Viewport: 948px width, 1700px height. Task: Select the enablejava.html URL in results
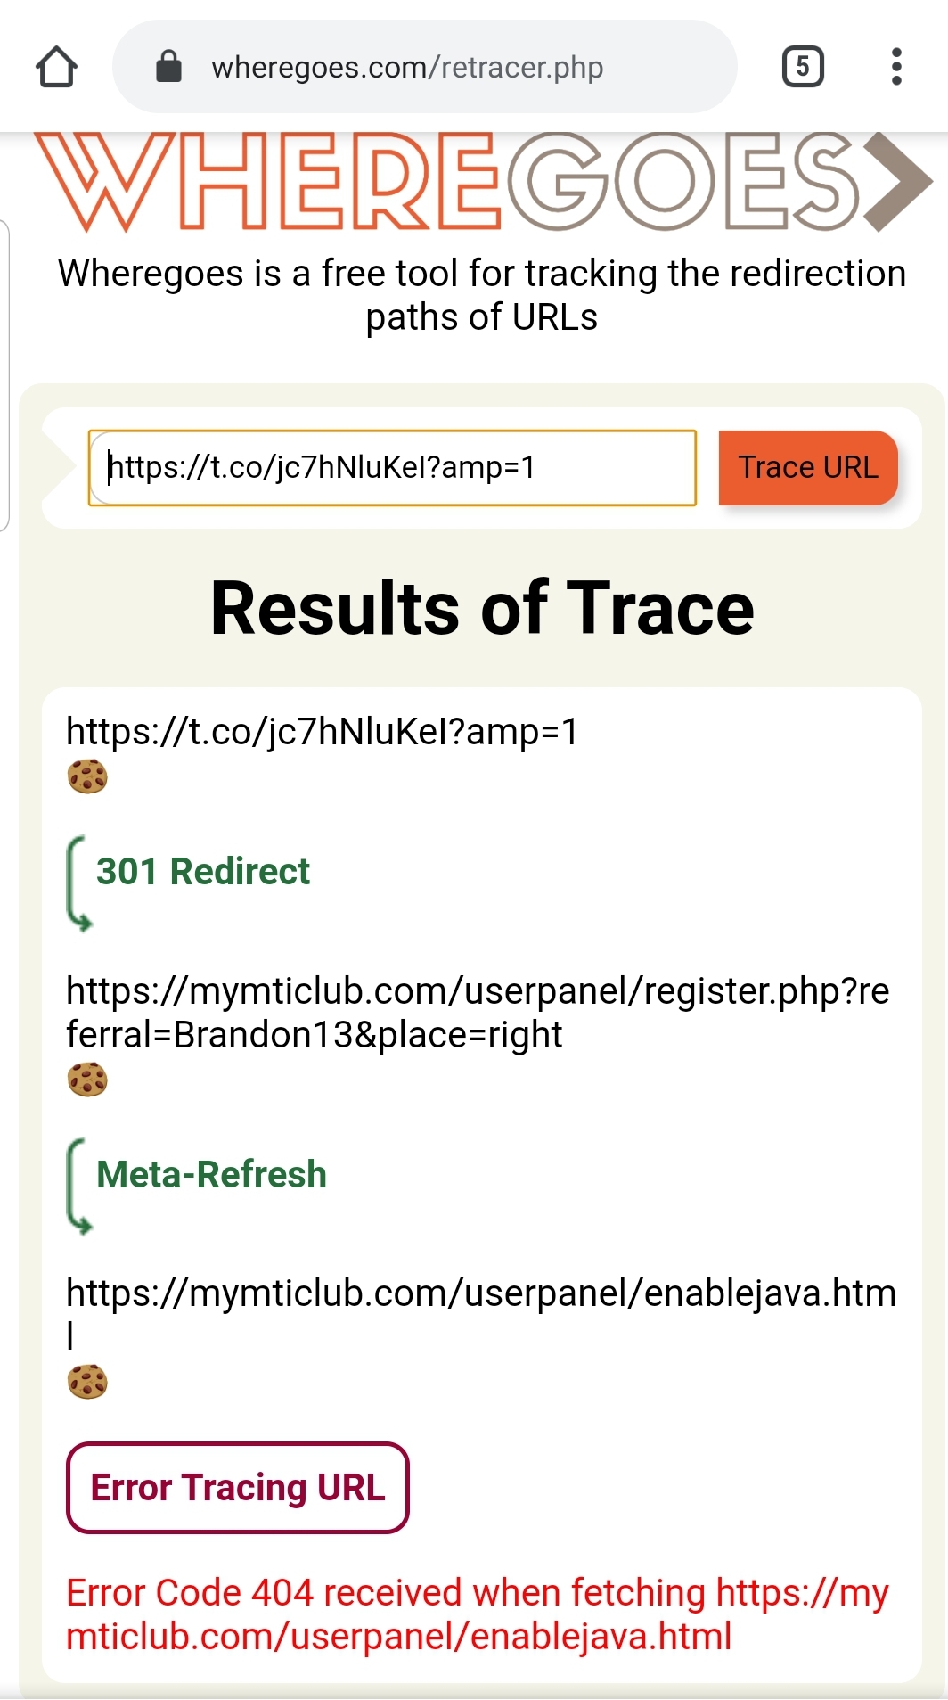click(x=481, y=1294)
